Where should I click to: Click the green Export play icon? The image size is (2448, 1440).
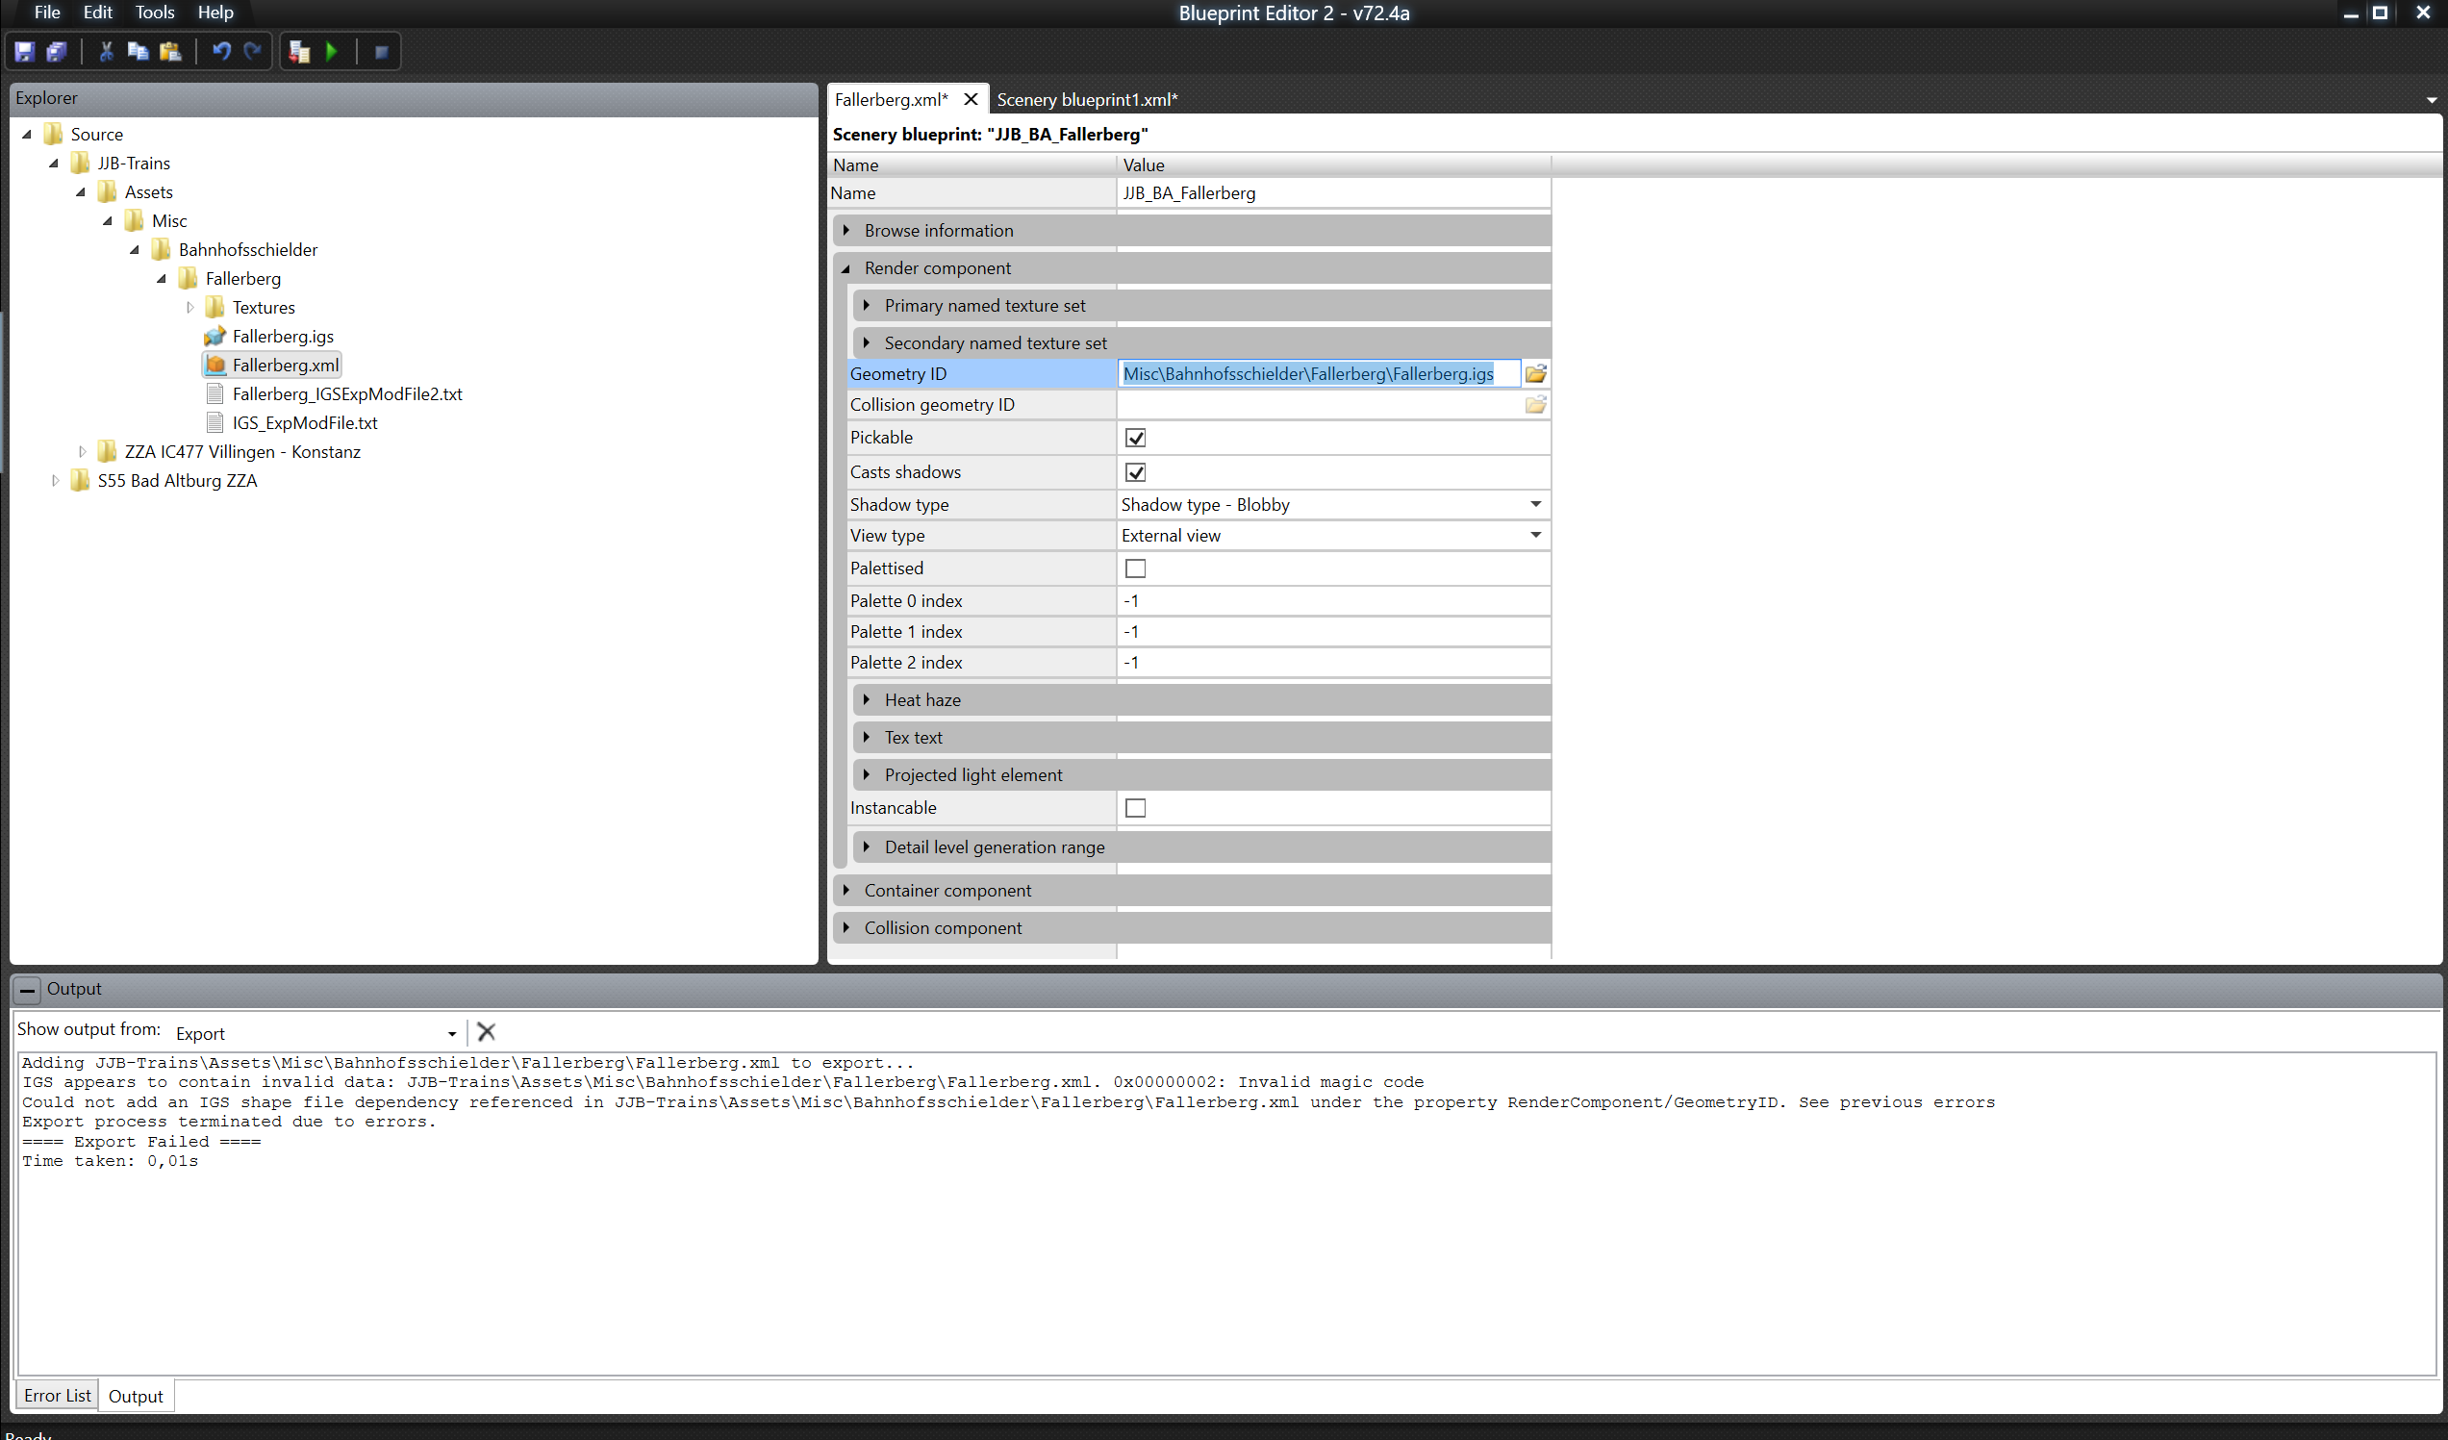click(331, 52)
